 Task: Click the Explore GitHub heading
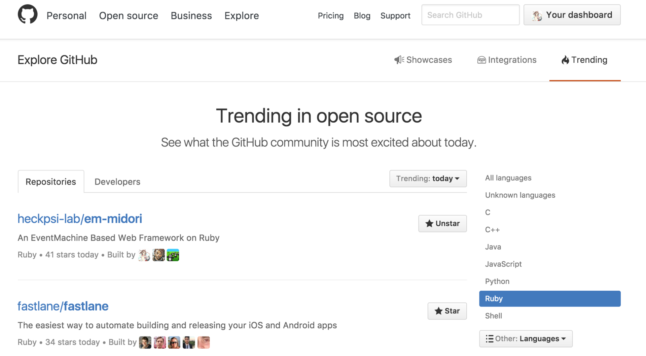[x=58, y=60]
